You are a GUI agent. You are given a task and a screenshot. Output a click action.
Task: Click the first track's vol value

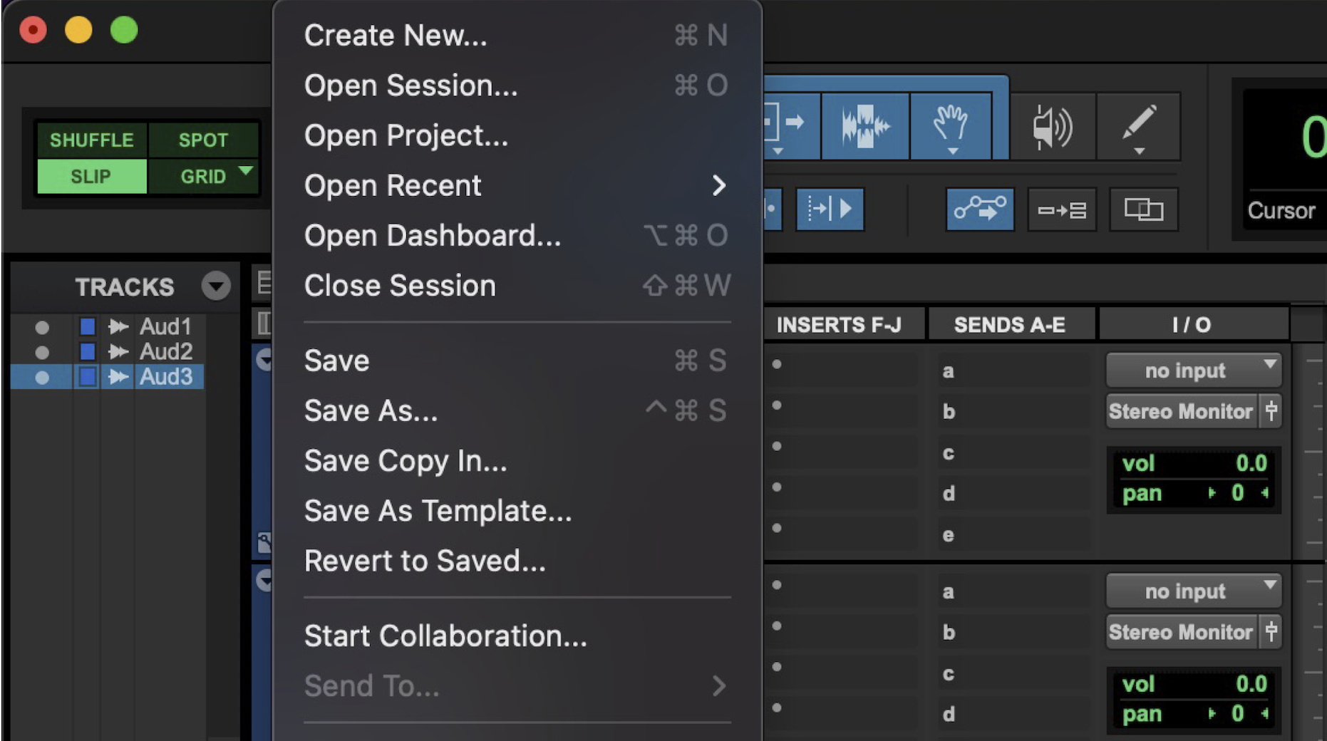point(1250,464)
